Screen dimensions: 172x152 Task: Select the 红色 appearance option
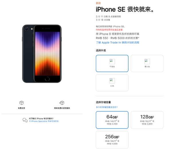(112, 83)
